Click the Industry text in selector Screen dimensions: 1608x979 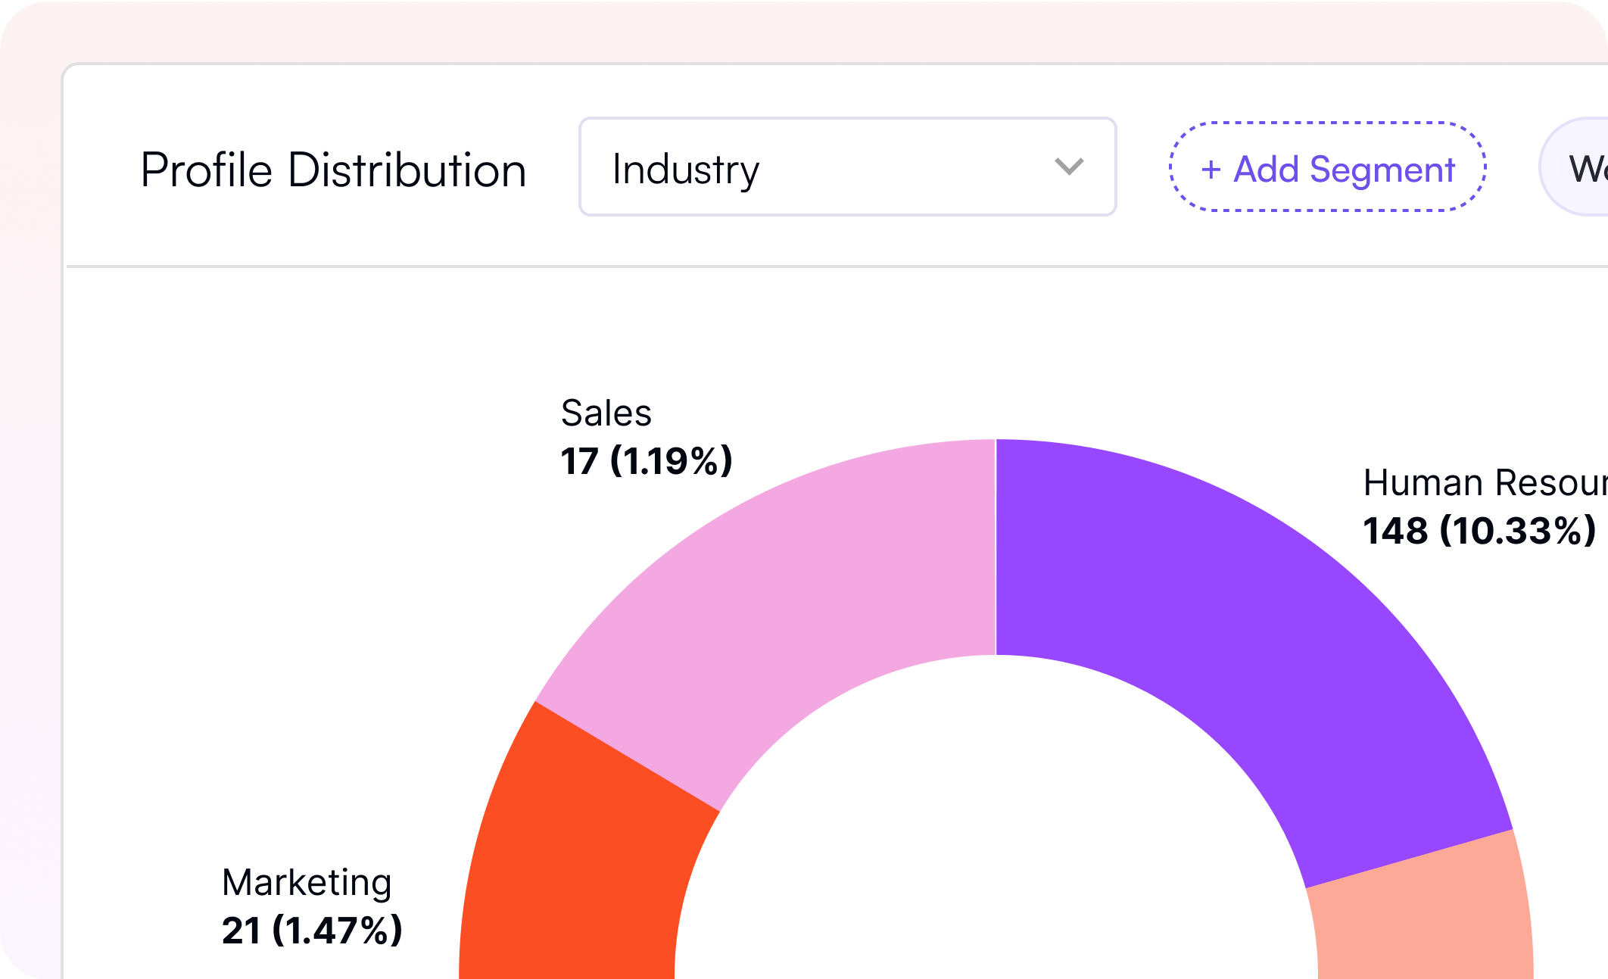[x=685, y=169]
